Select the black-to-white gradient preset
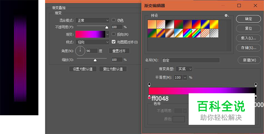 coord(170,24)
